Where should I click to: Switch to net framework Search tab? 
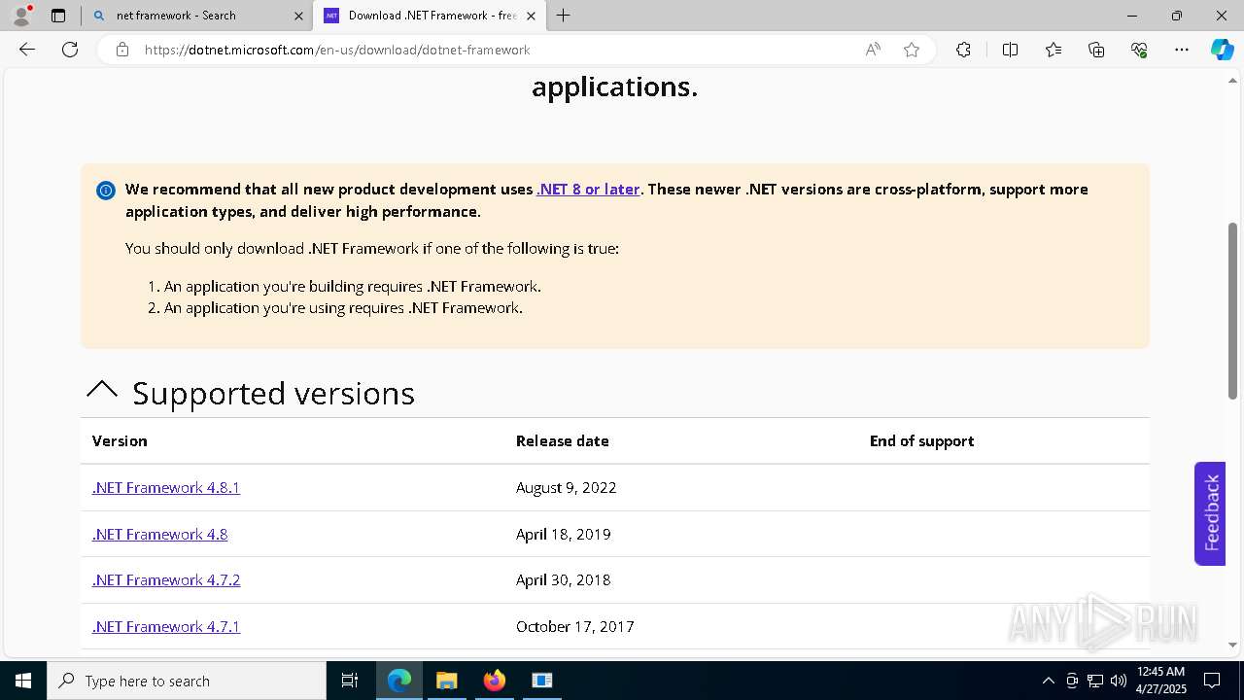click(197, 16)
